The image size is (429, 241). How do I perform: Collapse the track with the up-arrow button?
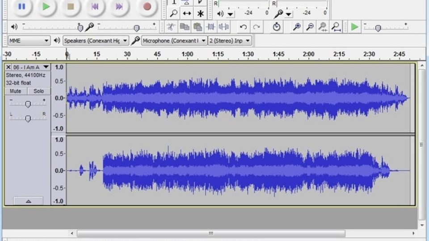point(29,201)
